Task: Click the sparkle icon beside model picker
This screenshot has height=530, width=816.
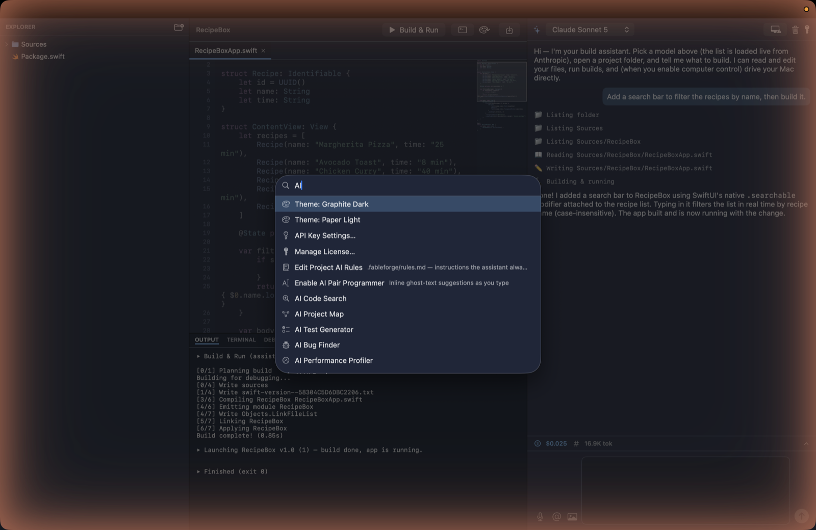Action: point(537,30)
